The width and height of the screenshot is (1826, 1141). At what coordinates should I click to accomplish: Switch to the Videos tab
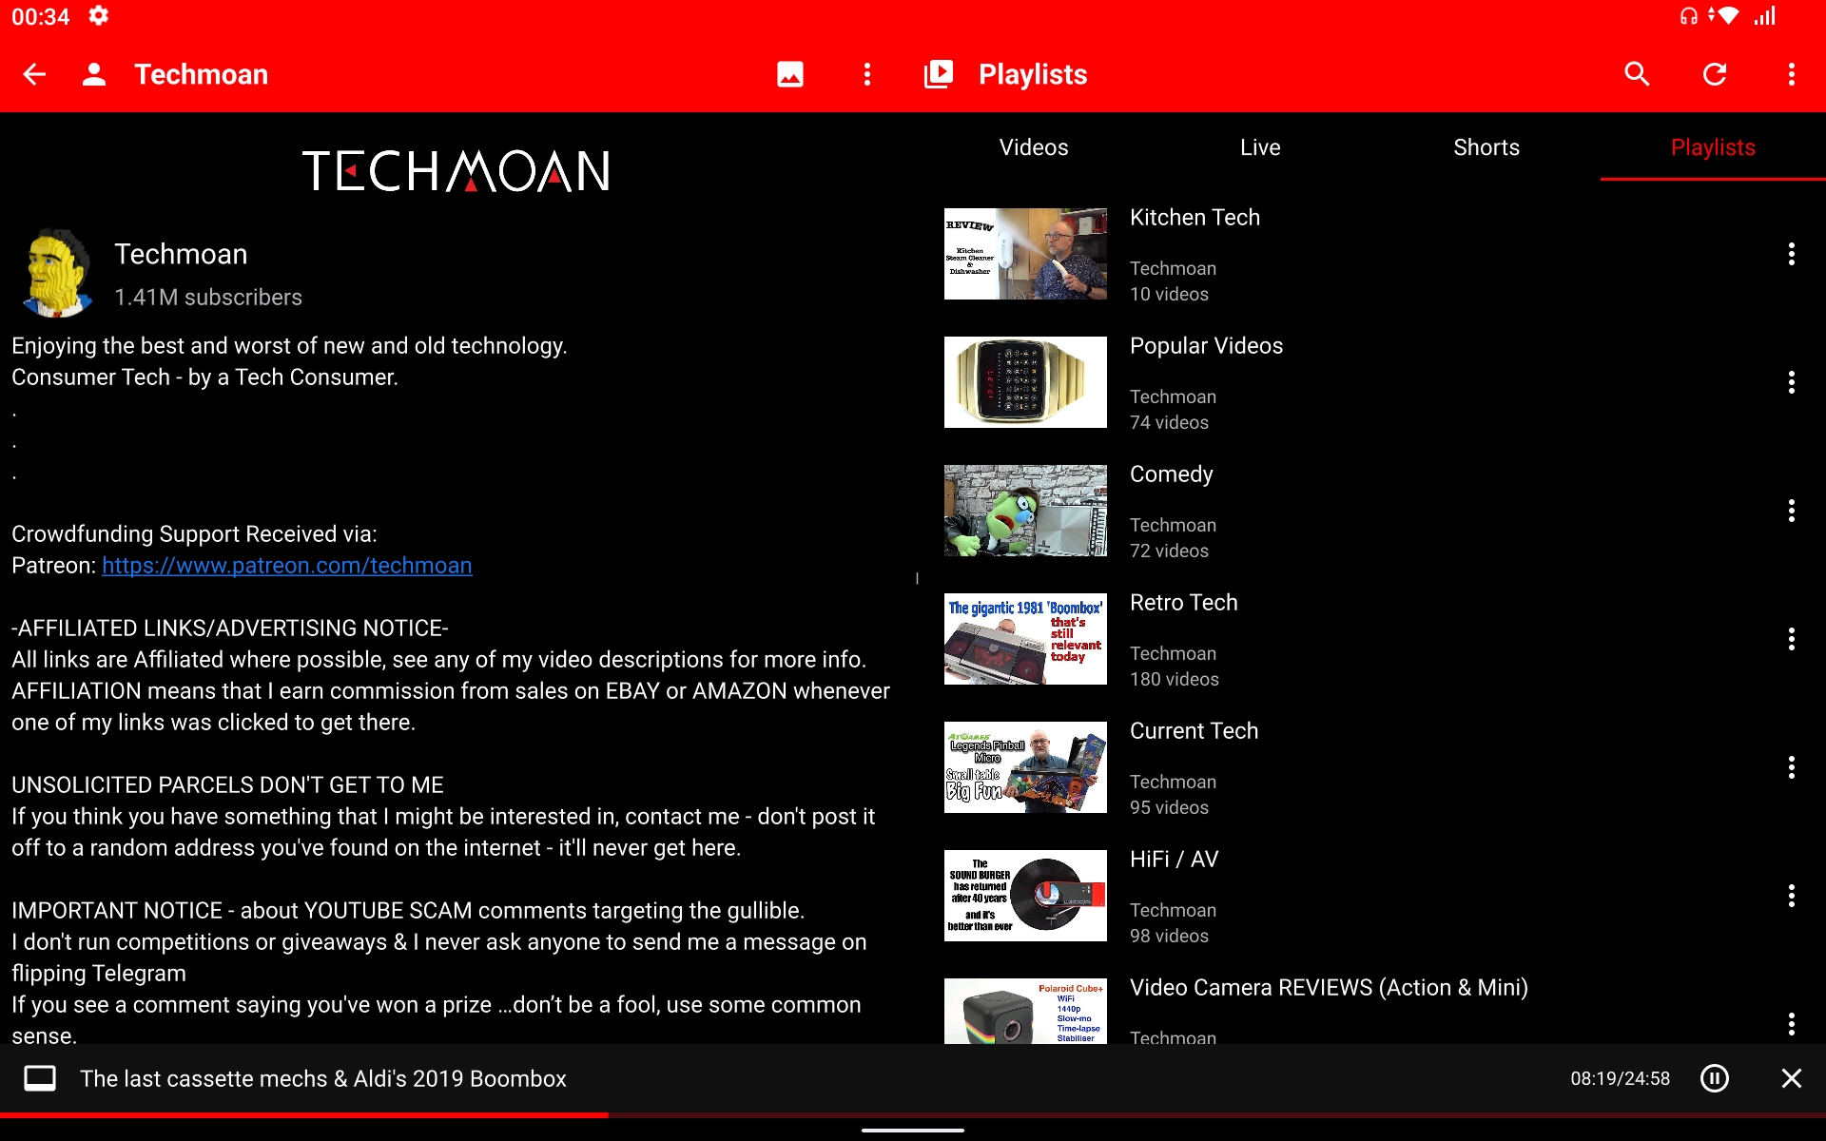[x=1034, y=147]
